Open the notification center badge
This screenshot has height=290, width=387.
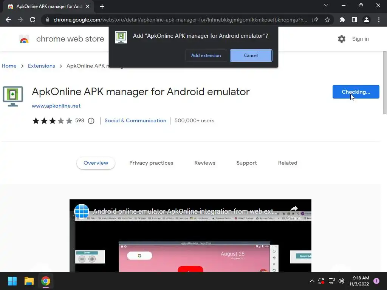click(x=376, y=281)
